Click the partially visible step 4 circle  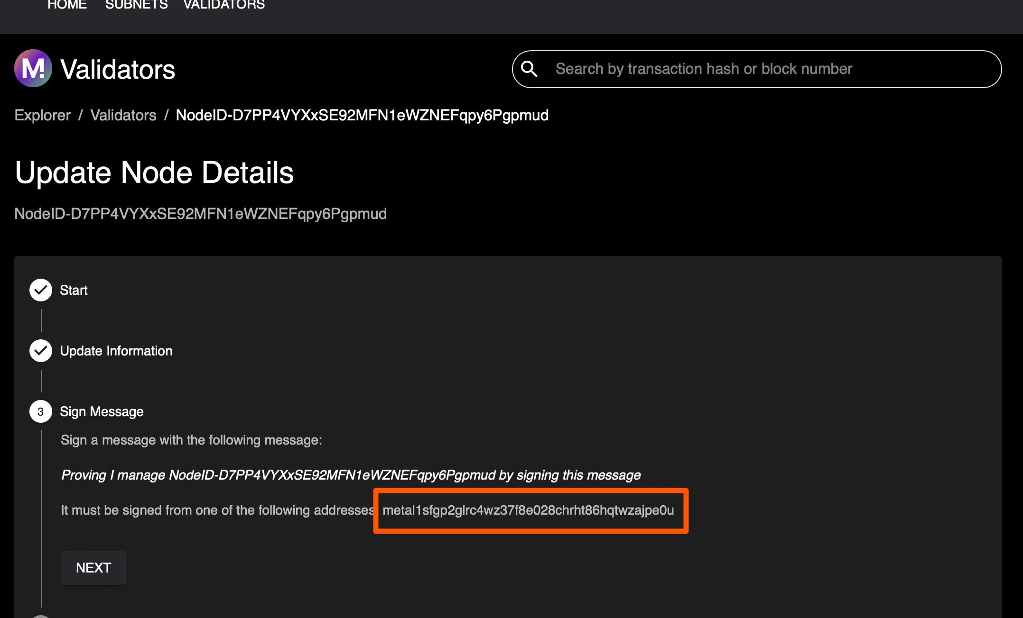tap(41, 616)
